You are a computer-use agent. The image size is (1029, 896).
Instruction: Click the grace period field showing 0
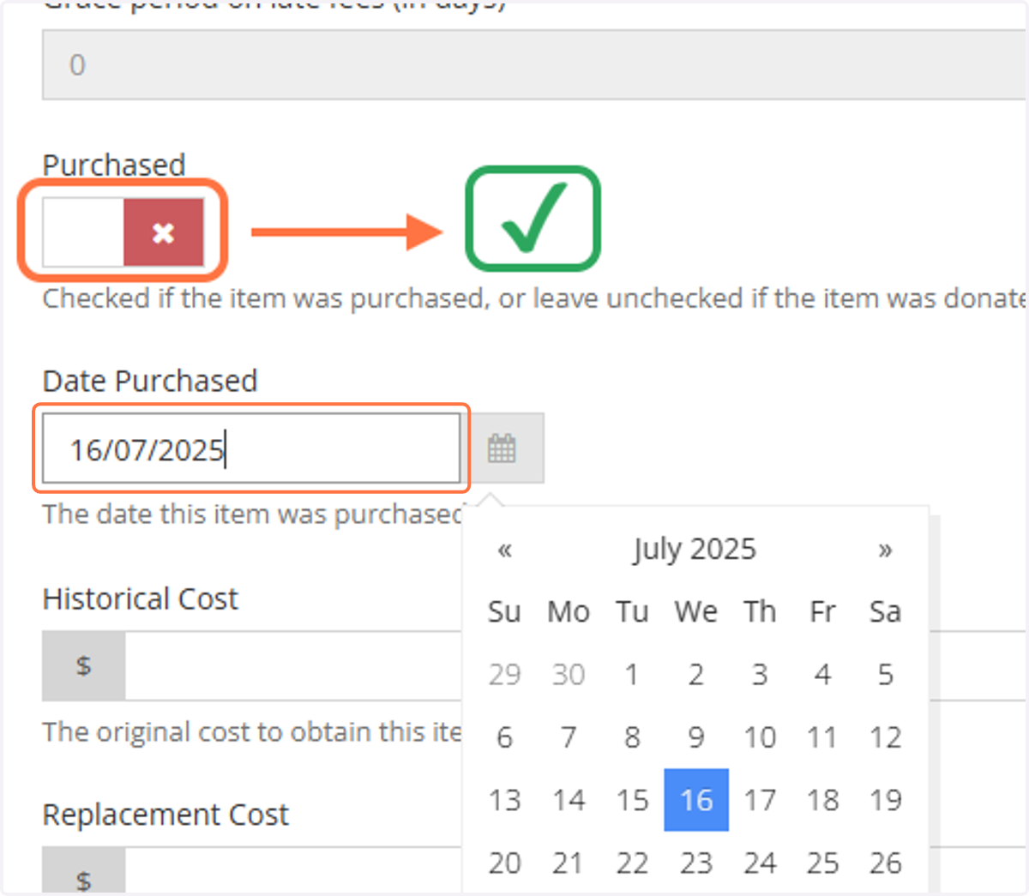535,65
